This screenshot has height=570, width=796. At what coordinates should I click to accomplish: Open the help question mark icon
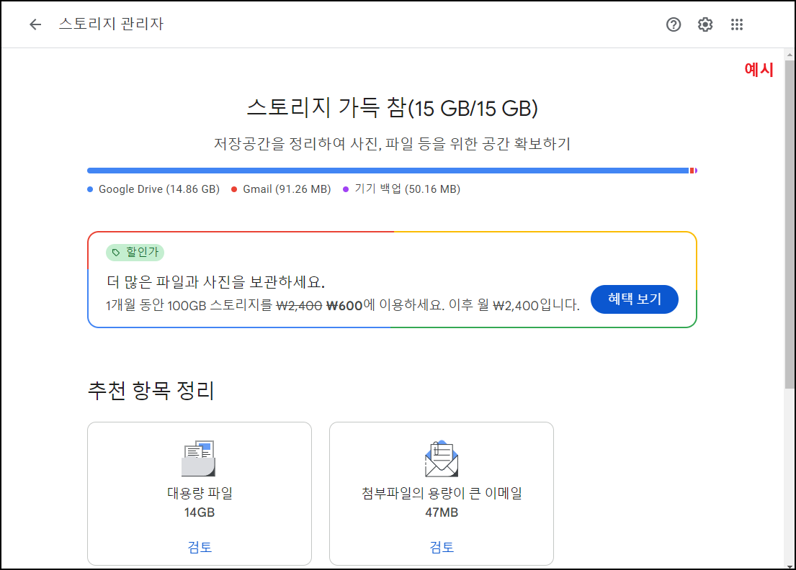pyautogui.click(x=673, y=24)
